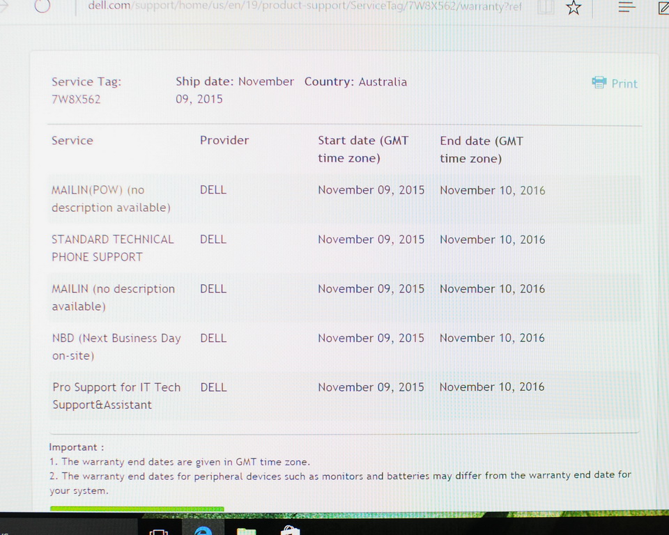Open Microsoft Edge from the taskbar

point(203,531)
